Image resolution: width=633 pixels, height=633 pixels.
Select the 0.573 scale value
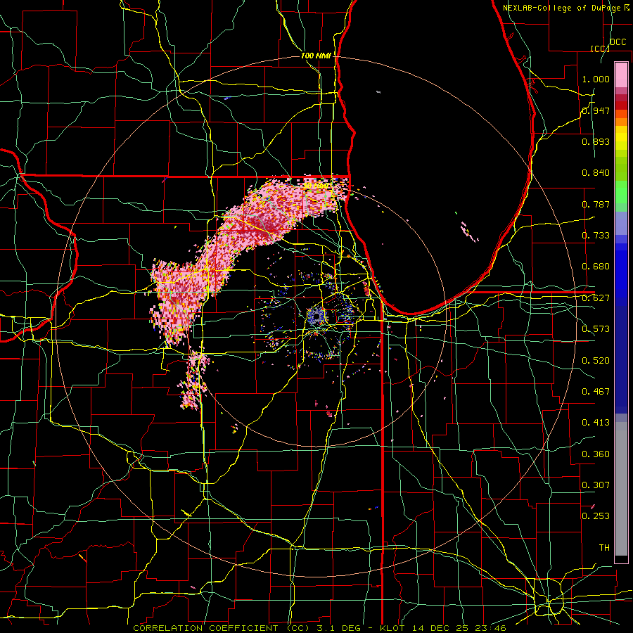(x=596, y=329)
